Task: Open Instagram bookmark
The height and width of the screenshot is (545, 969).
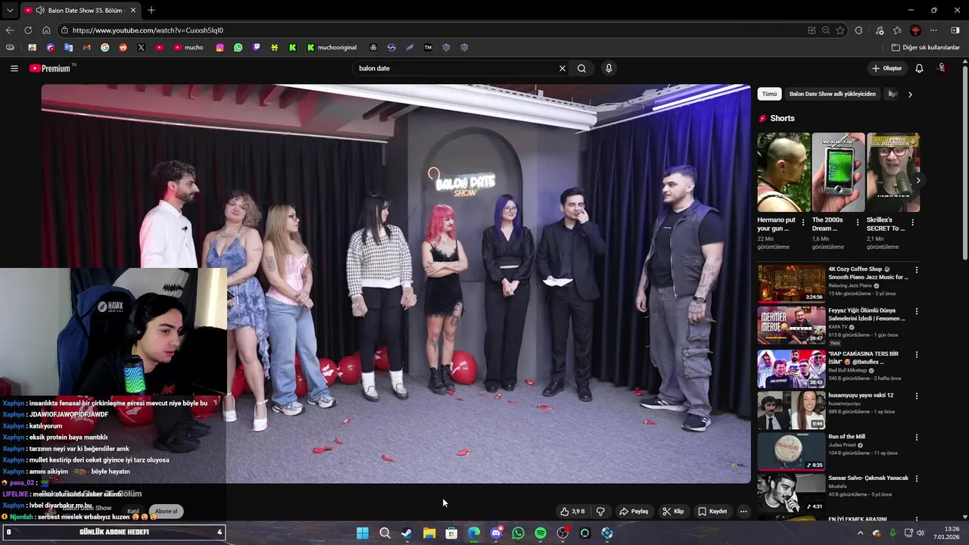Action: (220, 47)
